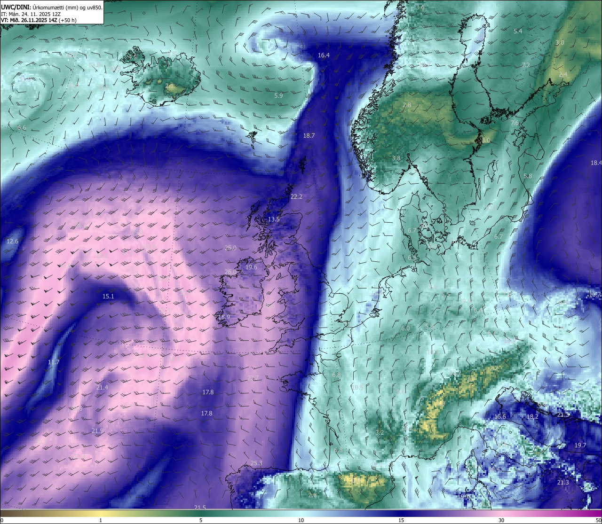Click the VT 26.11.2025 14Z (+50 h) line

(x=39, y=20)
